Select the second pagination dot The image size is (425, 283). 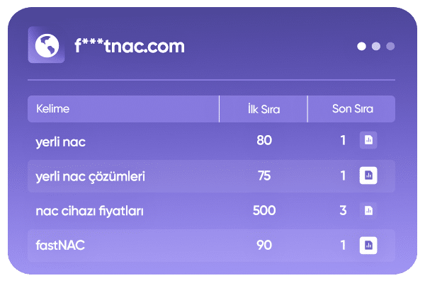(x=376, y=47)
